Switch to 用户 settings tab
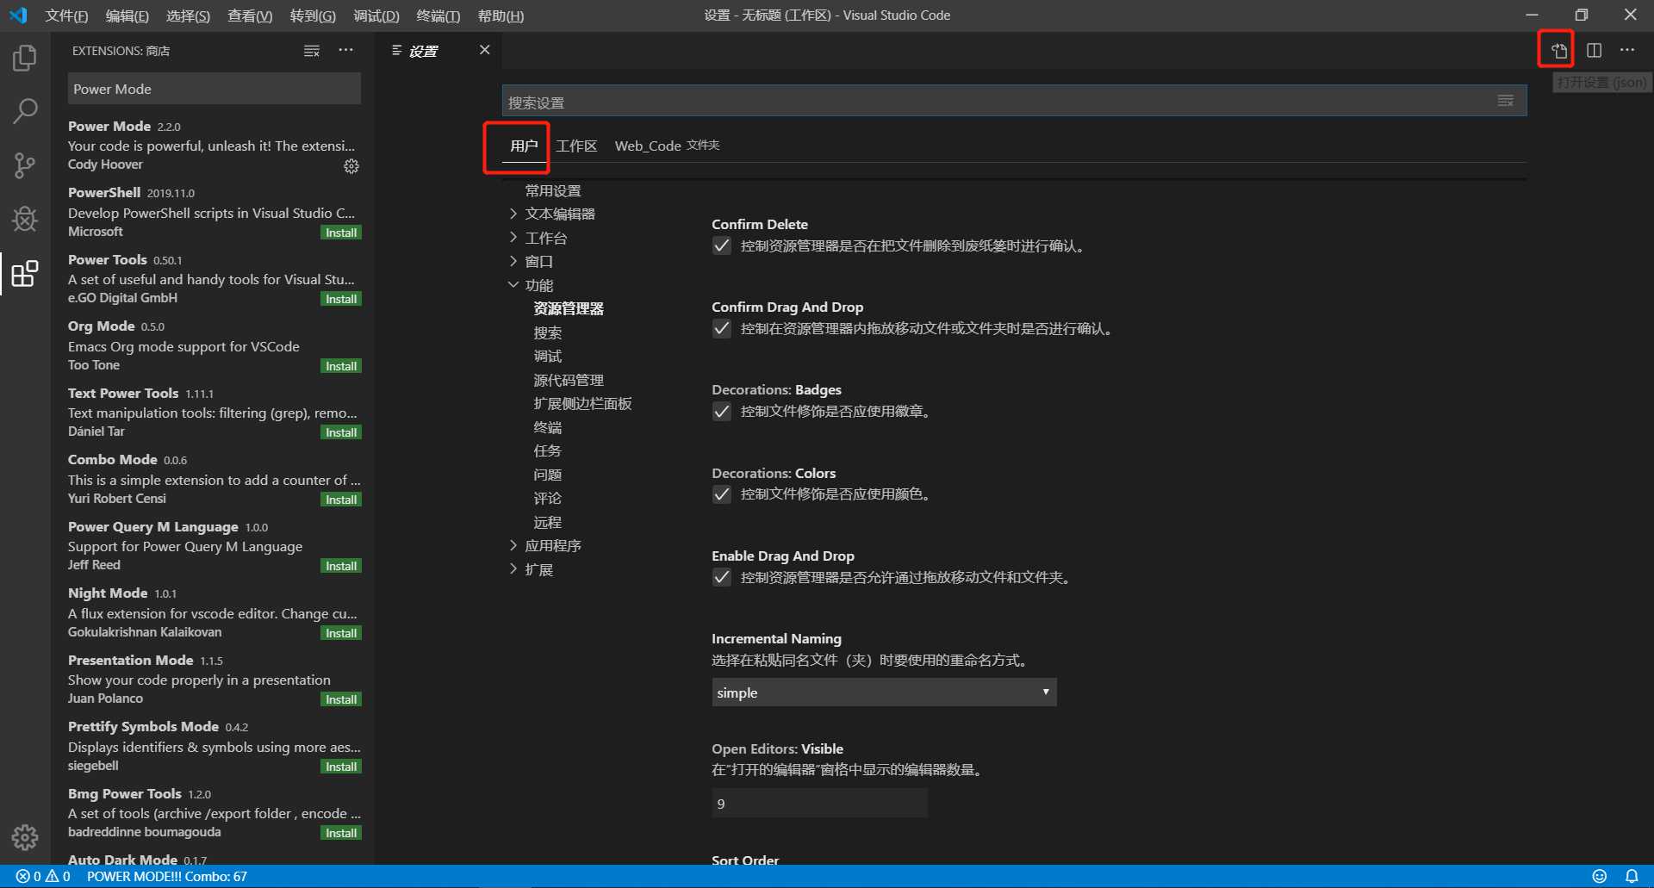Viewport: 1654px width, 888px height. [x=524, y=146]
